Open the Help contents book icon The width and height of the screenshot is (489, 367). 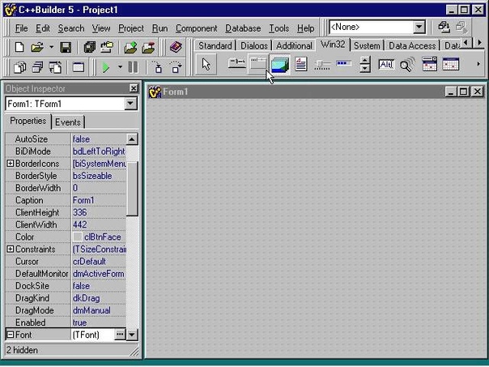[176, 48]
